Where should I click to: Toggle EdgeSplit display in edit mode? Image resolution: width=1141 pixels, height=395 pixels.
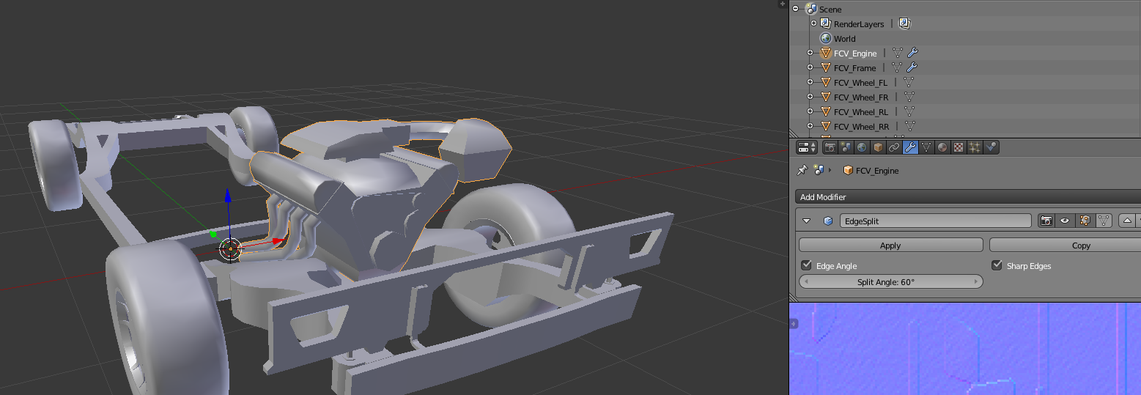pos(1085,221)
